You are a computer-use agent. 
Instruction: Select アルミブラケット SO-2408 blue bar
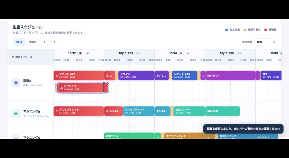tap(139, 111)
